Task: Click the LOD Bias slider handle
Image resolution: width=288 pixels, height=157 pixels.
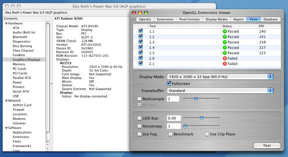Action: click(201, 118)
